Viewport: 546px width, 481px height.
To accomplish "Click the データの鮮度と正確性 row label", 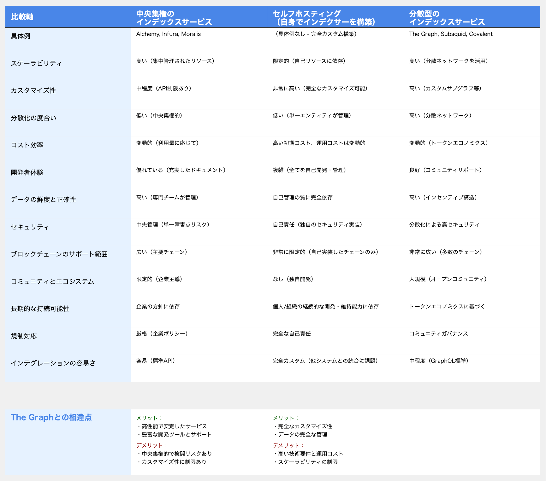I will [43, 200].
